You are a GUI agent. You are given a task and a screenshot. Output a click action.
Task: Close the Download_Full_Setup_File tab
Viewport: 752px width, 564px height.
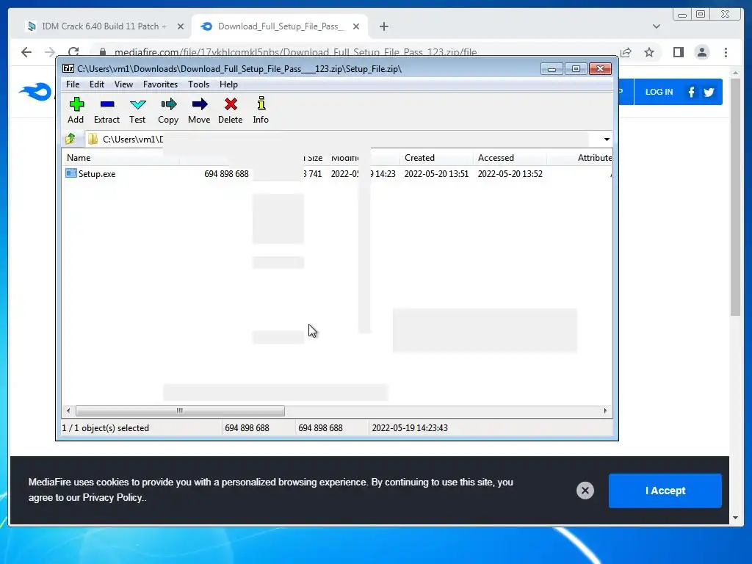click(x=356, y=26)
